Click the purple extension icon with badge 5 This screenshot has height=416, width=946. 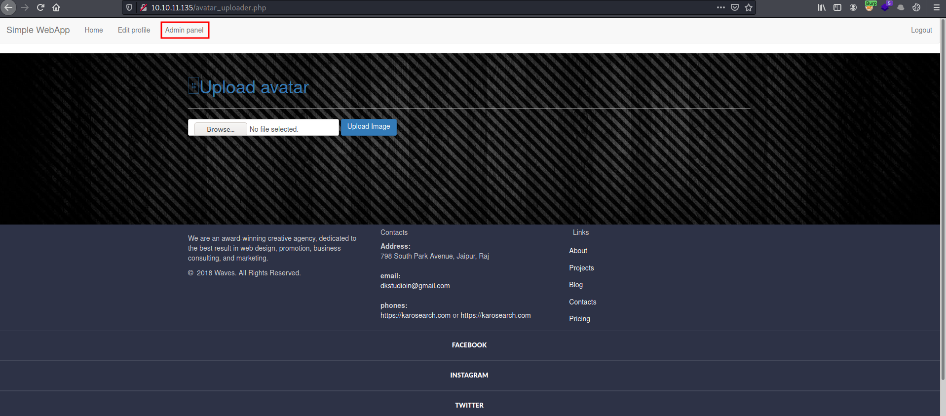[885, 7]
